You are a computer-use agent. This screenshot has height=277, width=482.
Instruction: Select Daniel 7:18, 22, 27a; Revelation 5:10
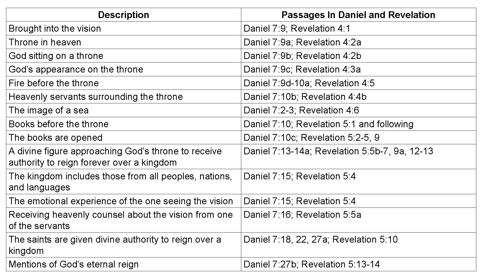click(x=321, y=240)
